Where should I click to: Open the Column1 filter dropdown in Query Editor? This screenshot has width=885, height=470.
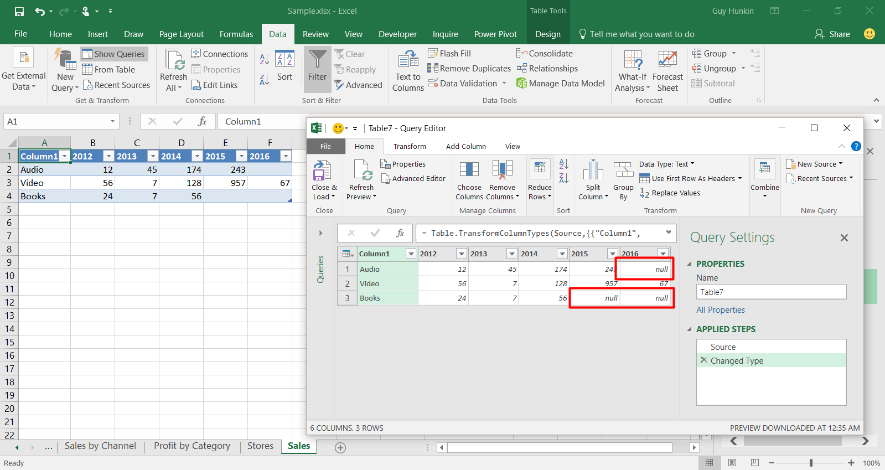click(x=411, y=254)
